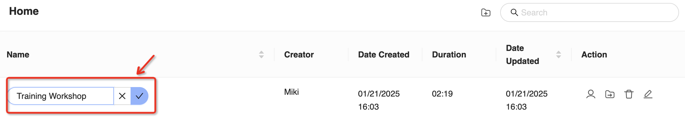Click the Creator column header
The image size is (685, 122).
pyautogui.click(x=299, y=54)
